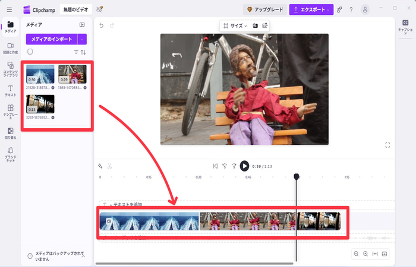Open the コンテンツライブラリ sidebar panel

coord(10,69)
